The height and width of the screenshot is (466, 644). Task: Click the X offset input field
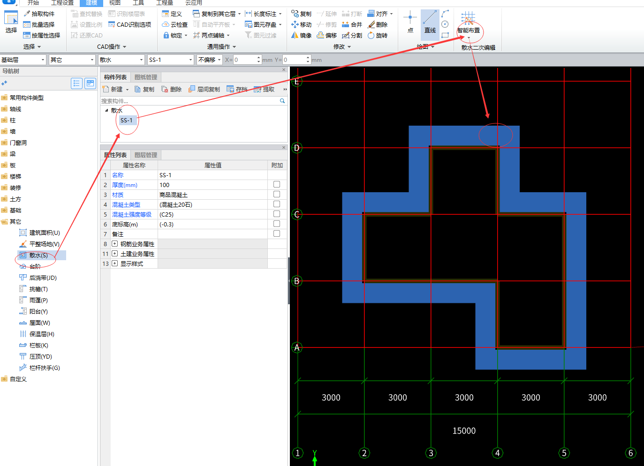pos(244,60)
